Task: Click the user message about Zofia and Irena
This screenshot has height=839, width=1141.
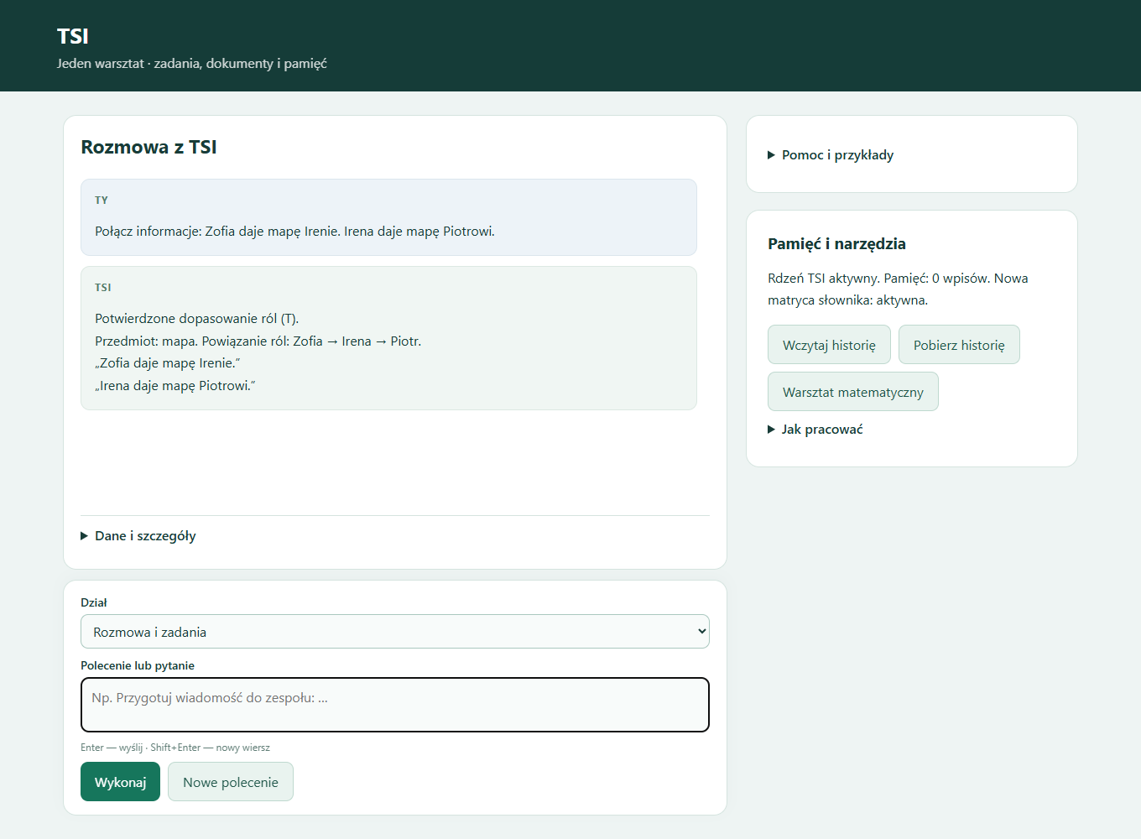Action: tap(294, 231)
